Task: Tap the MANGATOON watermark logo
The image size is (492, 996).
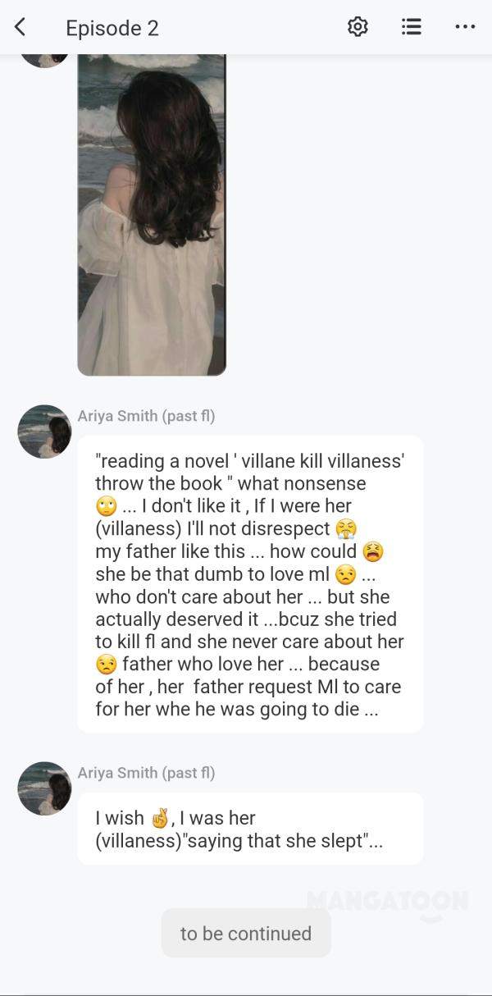Action: [x=387, y=904]
